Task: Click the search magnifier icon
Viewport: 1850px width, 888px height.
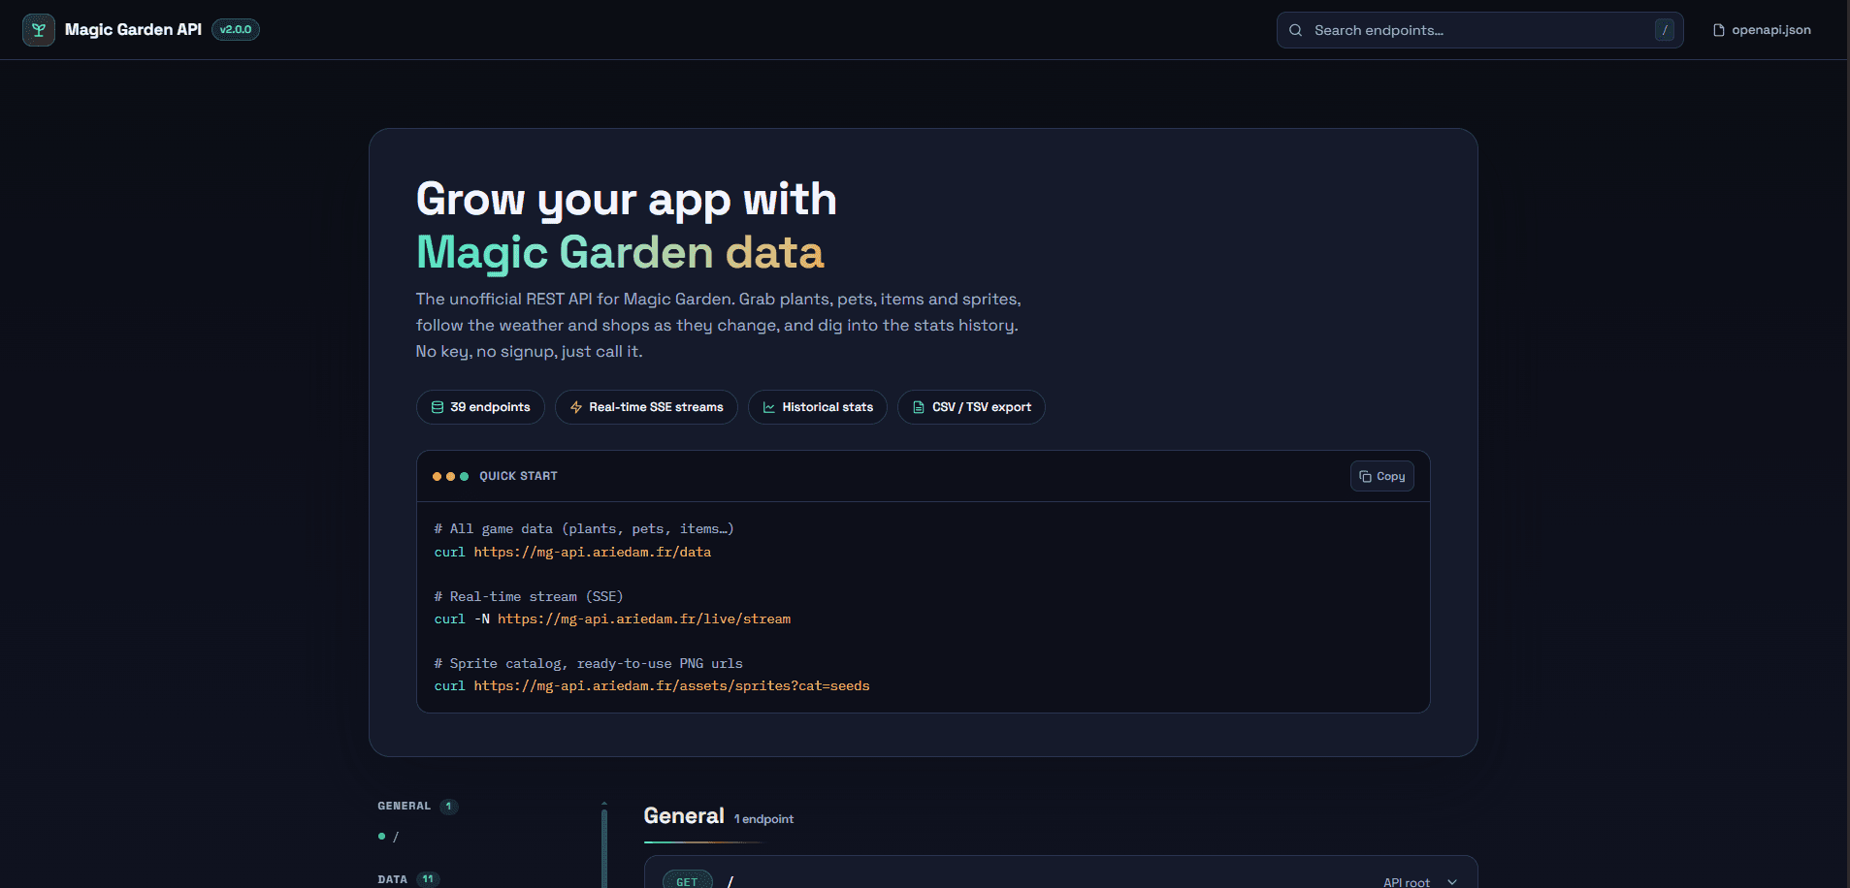Action: point(1295,30)
